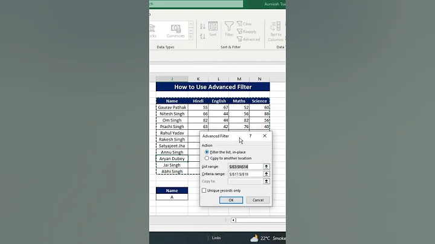This screenshot has width=435, height=244.
Task: Collapse dialog via List range selector arrow
Action: 266,167
